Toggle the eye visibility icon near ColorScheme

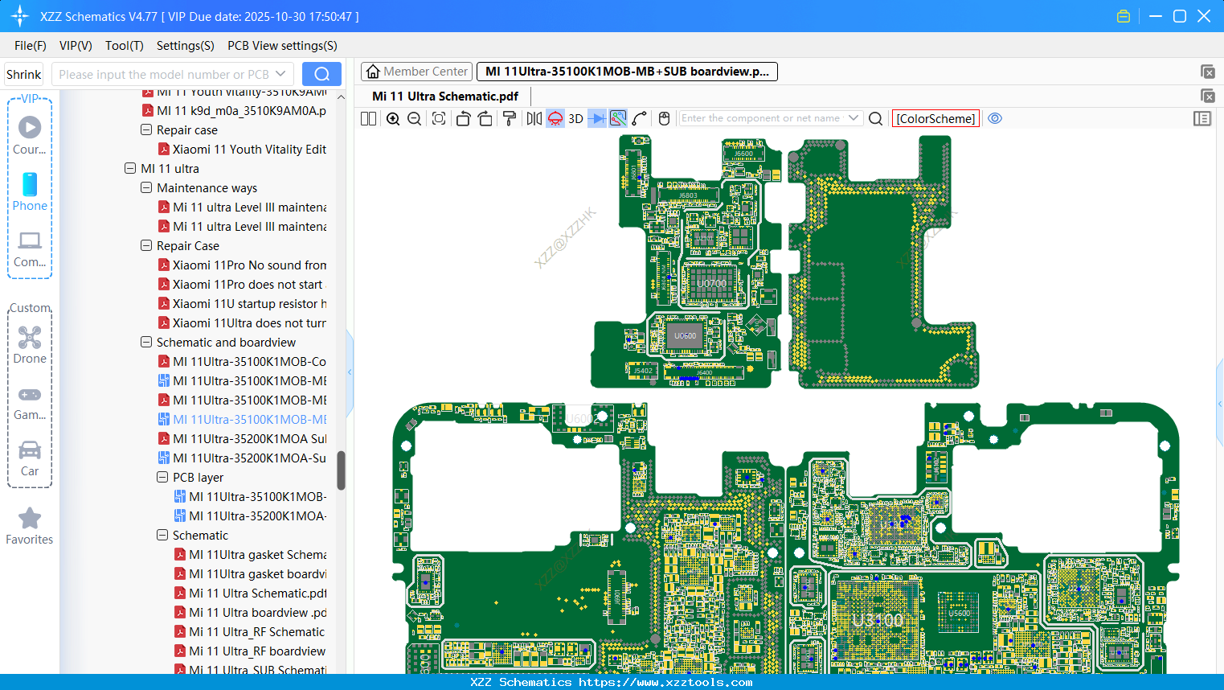click(995, 118)
